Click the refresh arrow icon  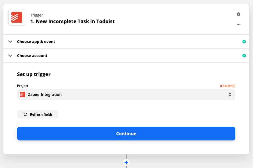26,114
